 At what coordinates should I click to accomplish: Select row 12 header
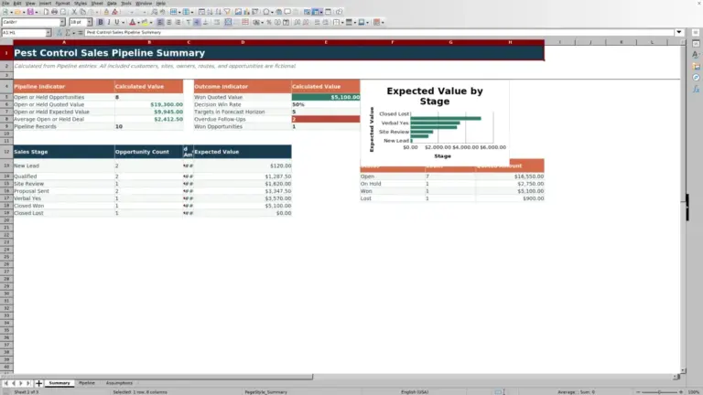pyautogui.click(x=6, y=152)
